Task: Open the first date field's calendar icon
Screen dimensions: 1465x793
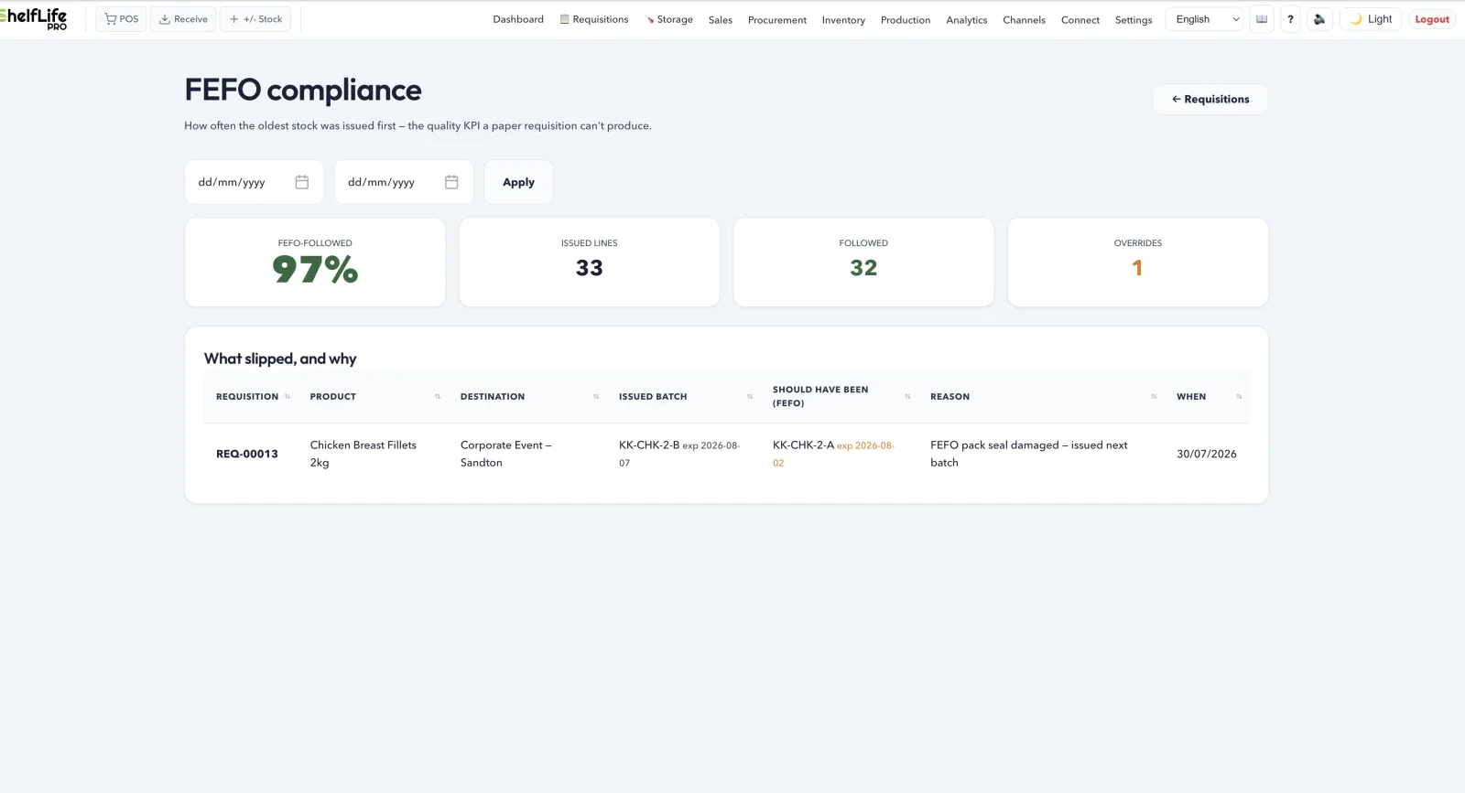Action: pyautogui.click(x=302, y=182)
